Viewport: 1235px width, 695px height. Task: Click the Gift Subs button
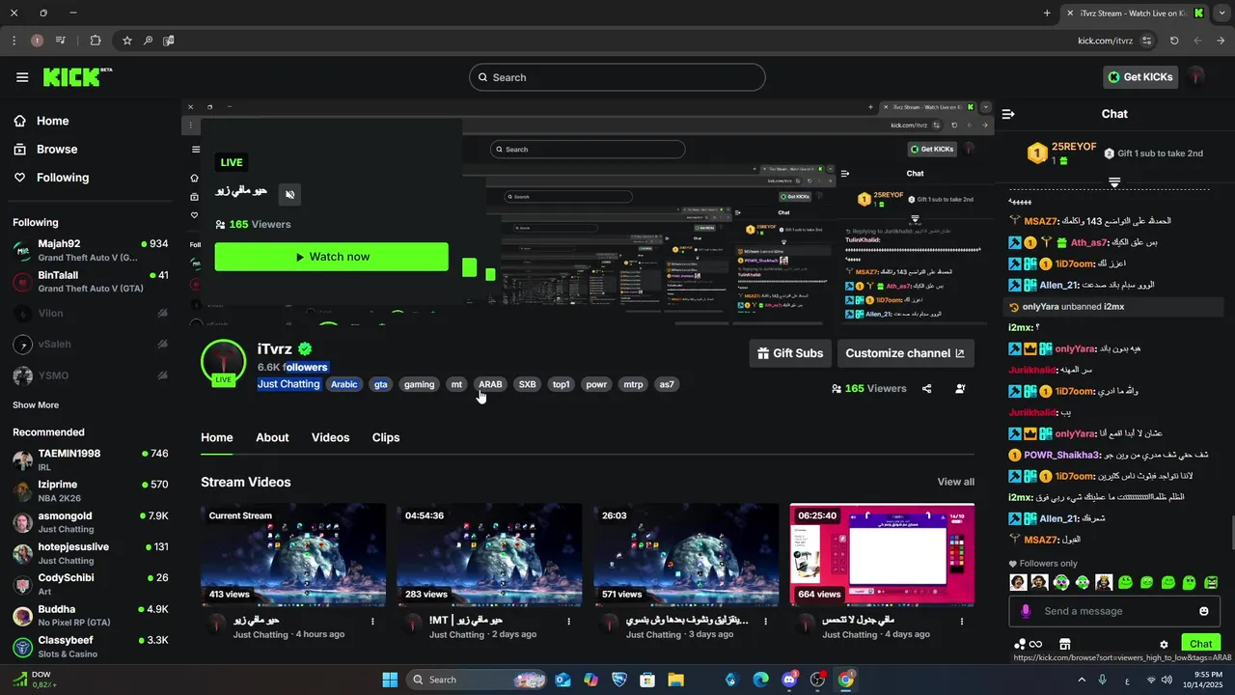[791, 353]
